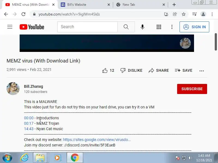Open the YouTube apps grid icon
Image resolution: width=218 pixels, height=163 pixels.
pyautogui.click(x=159, y=27)
